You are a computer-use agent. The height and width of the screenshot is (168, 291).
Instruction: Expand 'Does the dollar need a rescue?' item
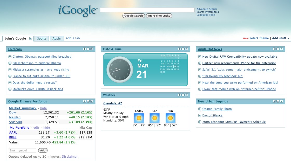pos(10,83)
